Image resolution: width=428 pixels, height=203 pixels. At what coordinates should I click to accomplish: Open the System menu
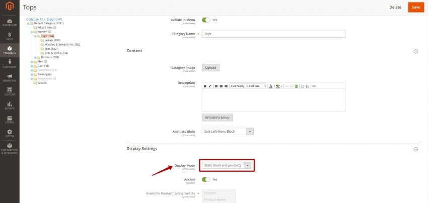tap(10, 134)
